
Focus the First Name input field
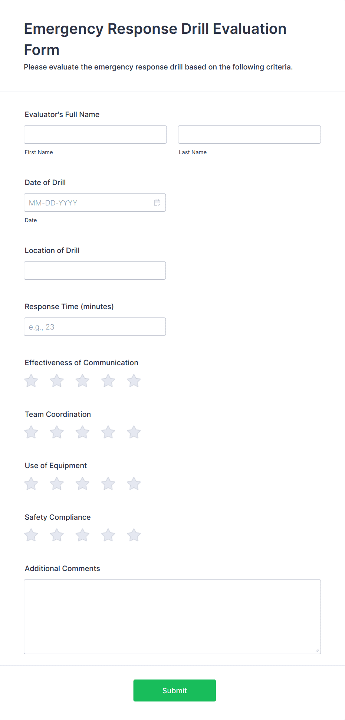pos(95,134)
